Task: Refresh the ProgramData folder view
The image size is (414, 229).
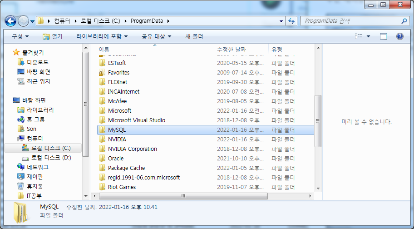Action: [x=291, y=21]
